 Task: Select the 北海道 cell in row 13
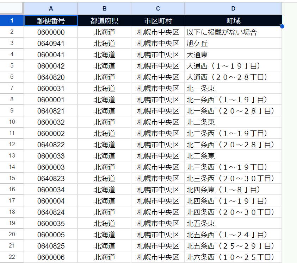(104, 156)
